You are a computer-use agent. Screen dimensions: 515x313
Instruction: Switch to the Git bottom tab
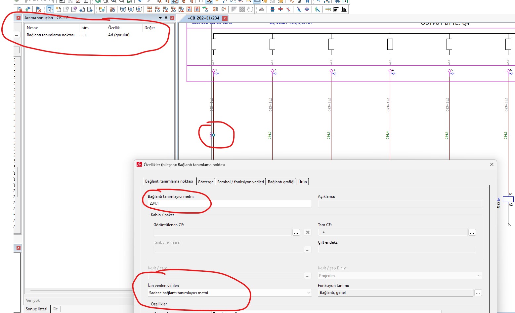tap(55, 309)
